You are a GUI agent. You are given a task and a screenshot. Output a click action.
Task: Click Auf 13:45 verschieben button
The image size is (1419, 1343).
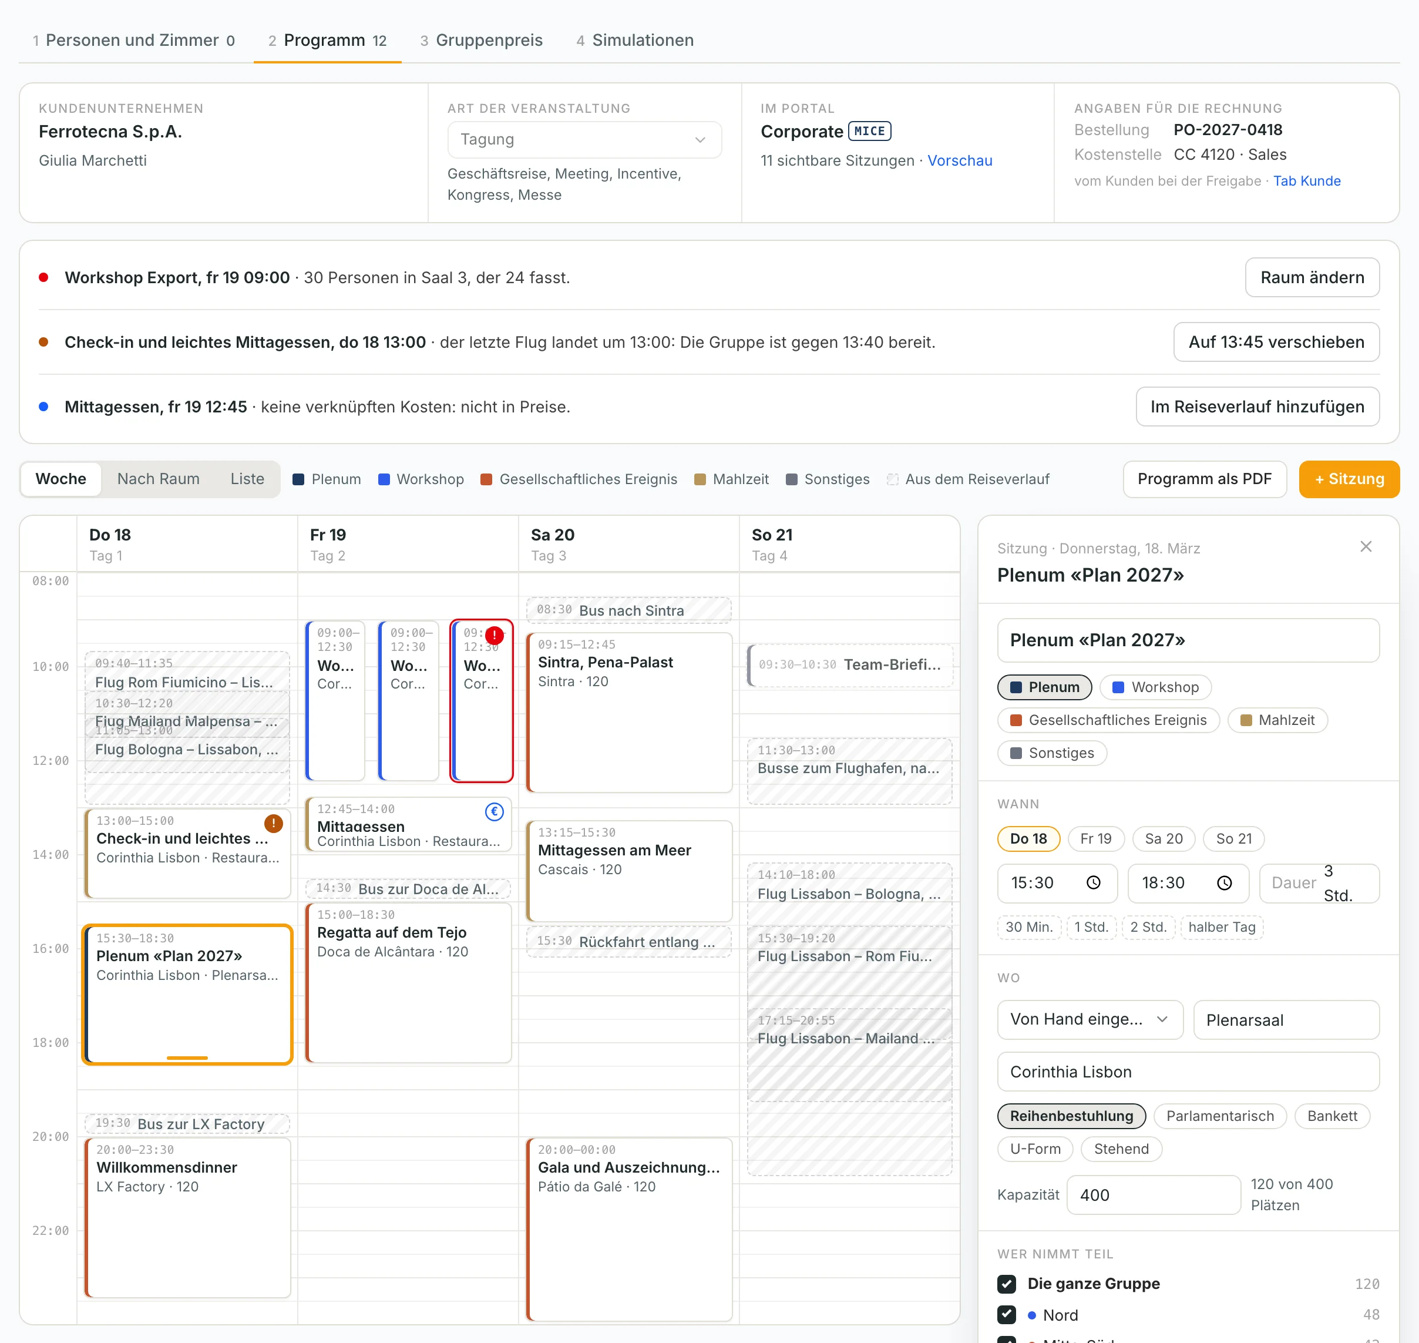1276,342
